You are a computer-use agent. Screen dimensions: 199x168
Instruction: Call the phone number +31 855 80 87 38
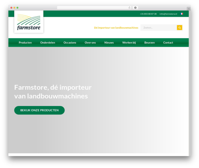tap(148, 14)
